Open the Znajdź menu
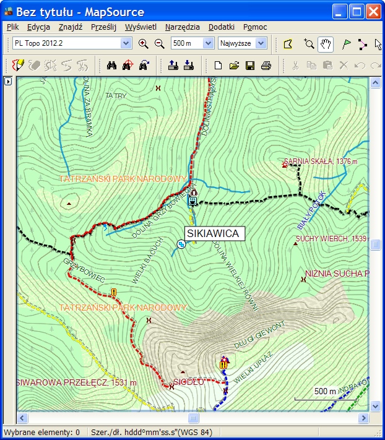The image size is (385, 440). (71, 27)
